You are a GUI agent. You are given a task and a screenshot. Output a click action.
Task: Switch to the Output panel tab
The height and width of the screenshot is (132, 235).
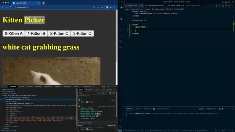coord(138,109)
